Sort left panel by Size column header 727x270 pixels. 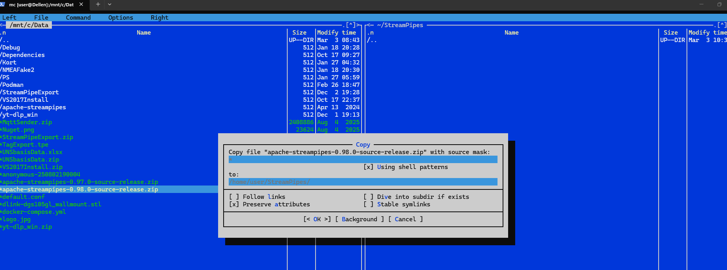299,33
